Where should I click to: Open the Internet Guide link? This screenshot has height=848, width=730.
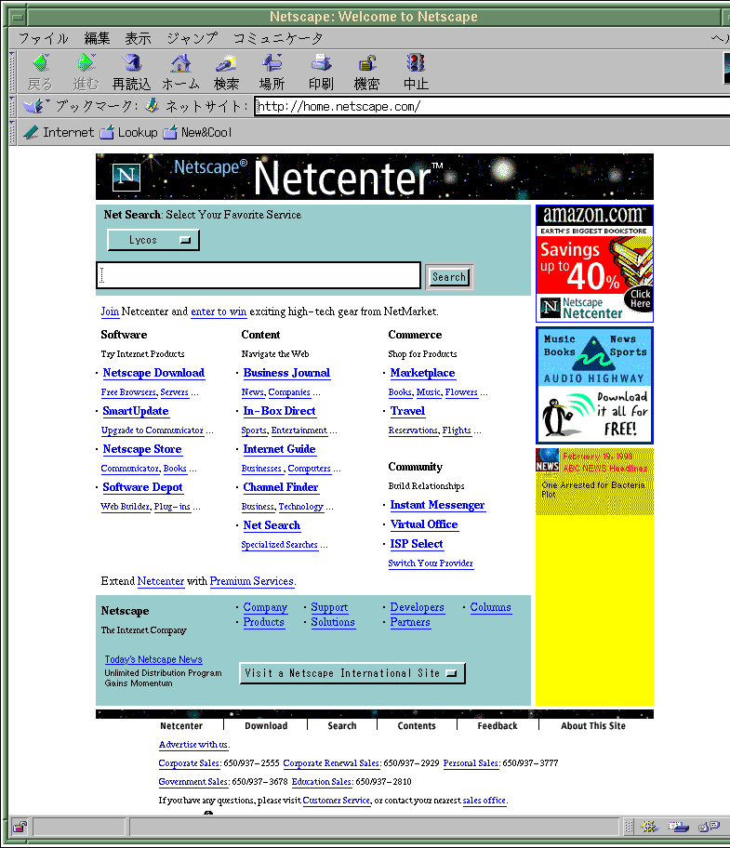click(279, 449)
